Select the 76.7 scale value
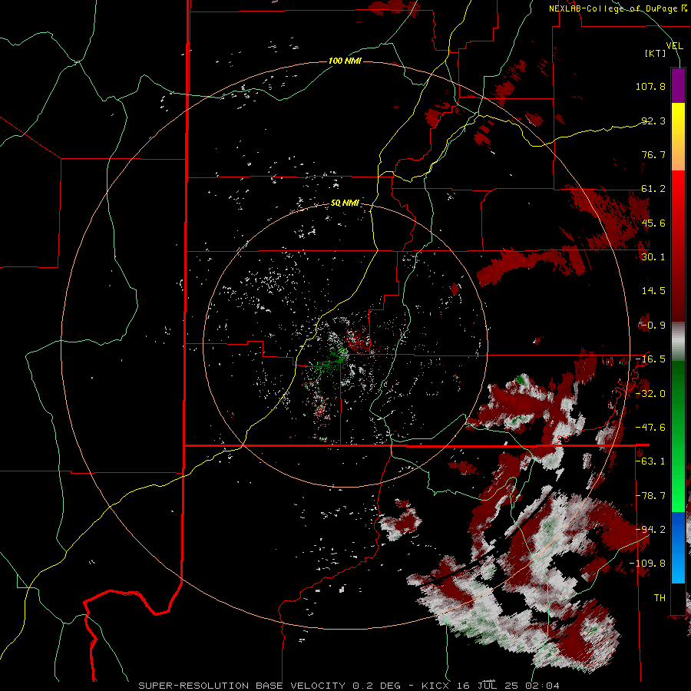Viewport: 691px width, 691px height. (653, 154)
